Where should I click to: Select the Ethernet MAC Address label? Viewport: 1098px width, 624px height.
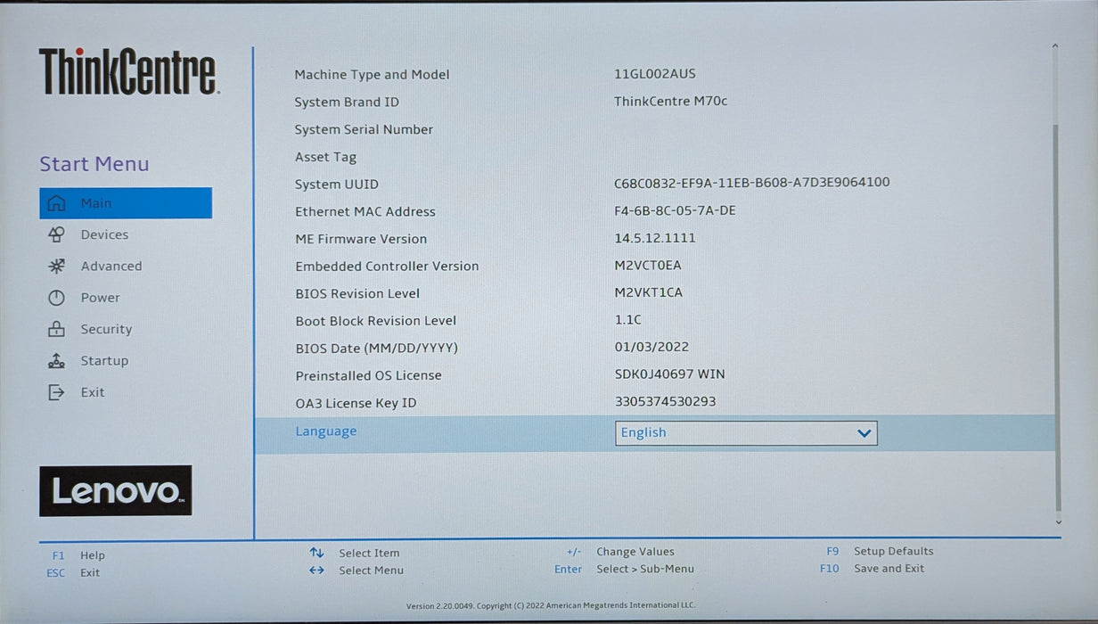tap(365, 212)
